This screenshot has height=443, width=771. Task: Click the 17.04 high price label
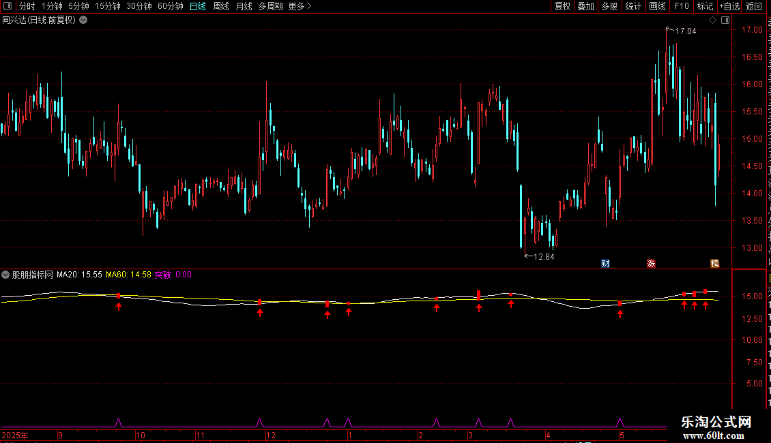coord(686,31)
